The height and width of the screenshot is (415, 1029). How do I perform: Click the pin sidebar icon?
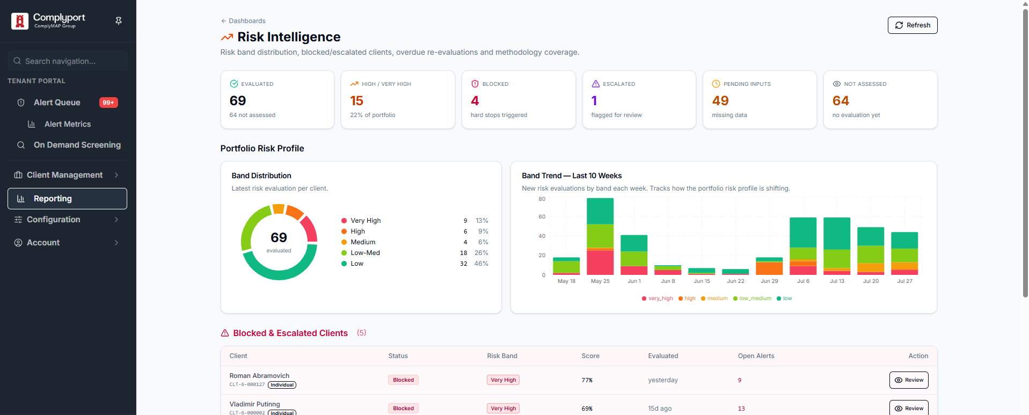point(119,20)
